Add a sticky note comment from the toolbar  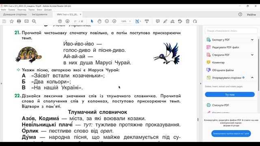(x=158, y=21)
